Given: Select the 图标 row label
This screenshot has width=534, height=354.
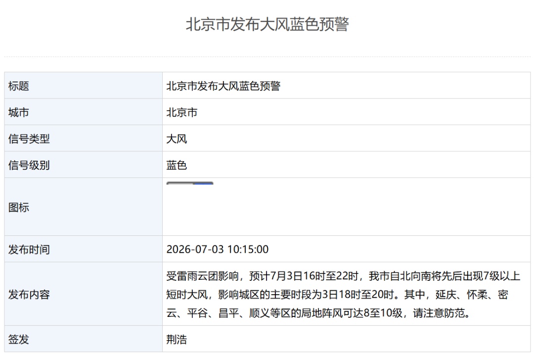Looking at the screenshot, I should pyautogui.click(x=19, y=207).
